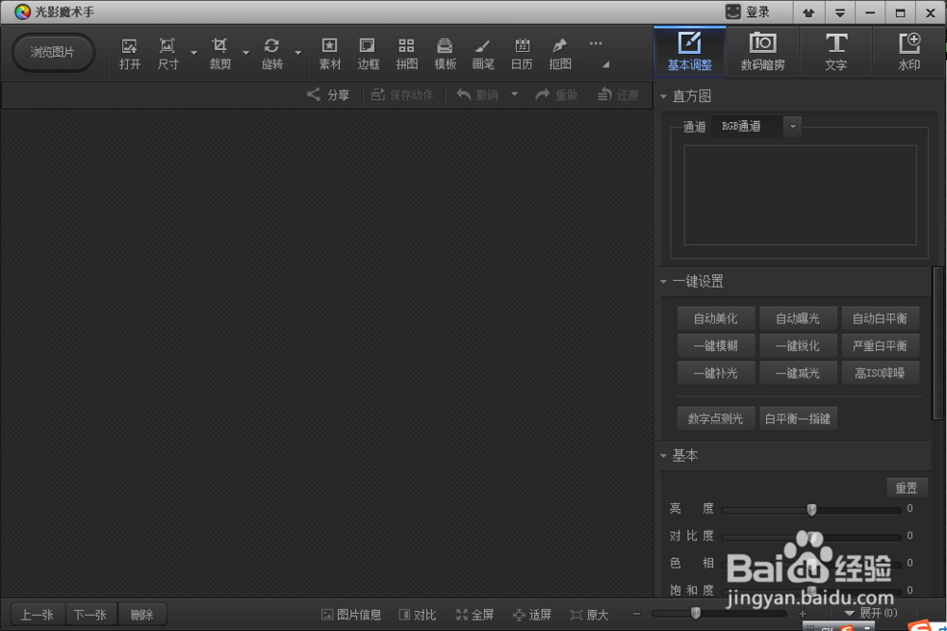This screenshot has height=631, width=947.
Task: Collapse the 一键设置 section
Action: (663, 281)
